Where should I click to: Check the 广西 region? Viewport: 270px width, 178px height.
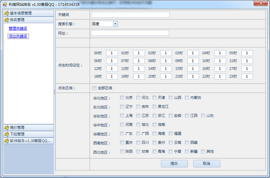point(138,133)
